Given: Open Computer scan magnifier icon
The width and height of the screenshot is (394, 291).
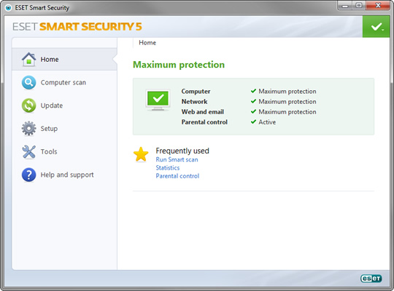Looking at the screenshot, I should 28,82.
